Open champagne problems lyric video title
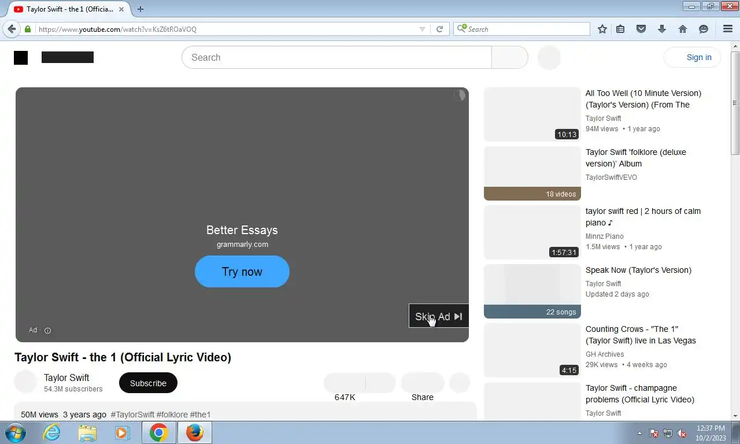The image size is (740, 444). tap(640, 394)
